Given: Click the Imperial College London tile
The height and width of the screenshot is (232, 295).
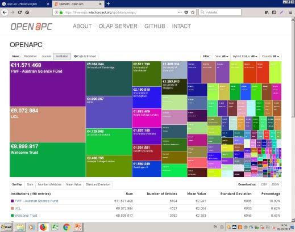Looking at the screenshot, I should [x=109, y=166].
